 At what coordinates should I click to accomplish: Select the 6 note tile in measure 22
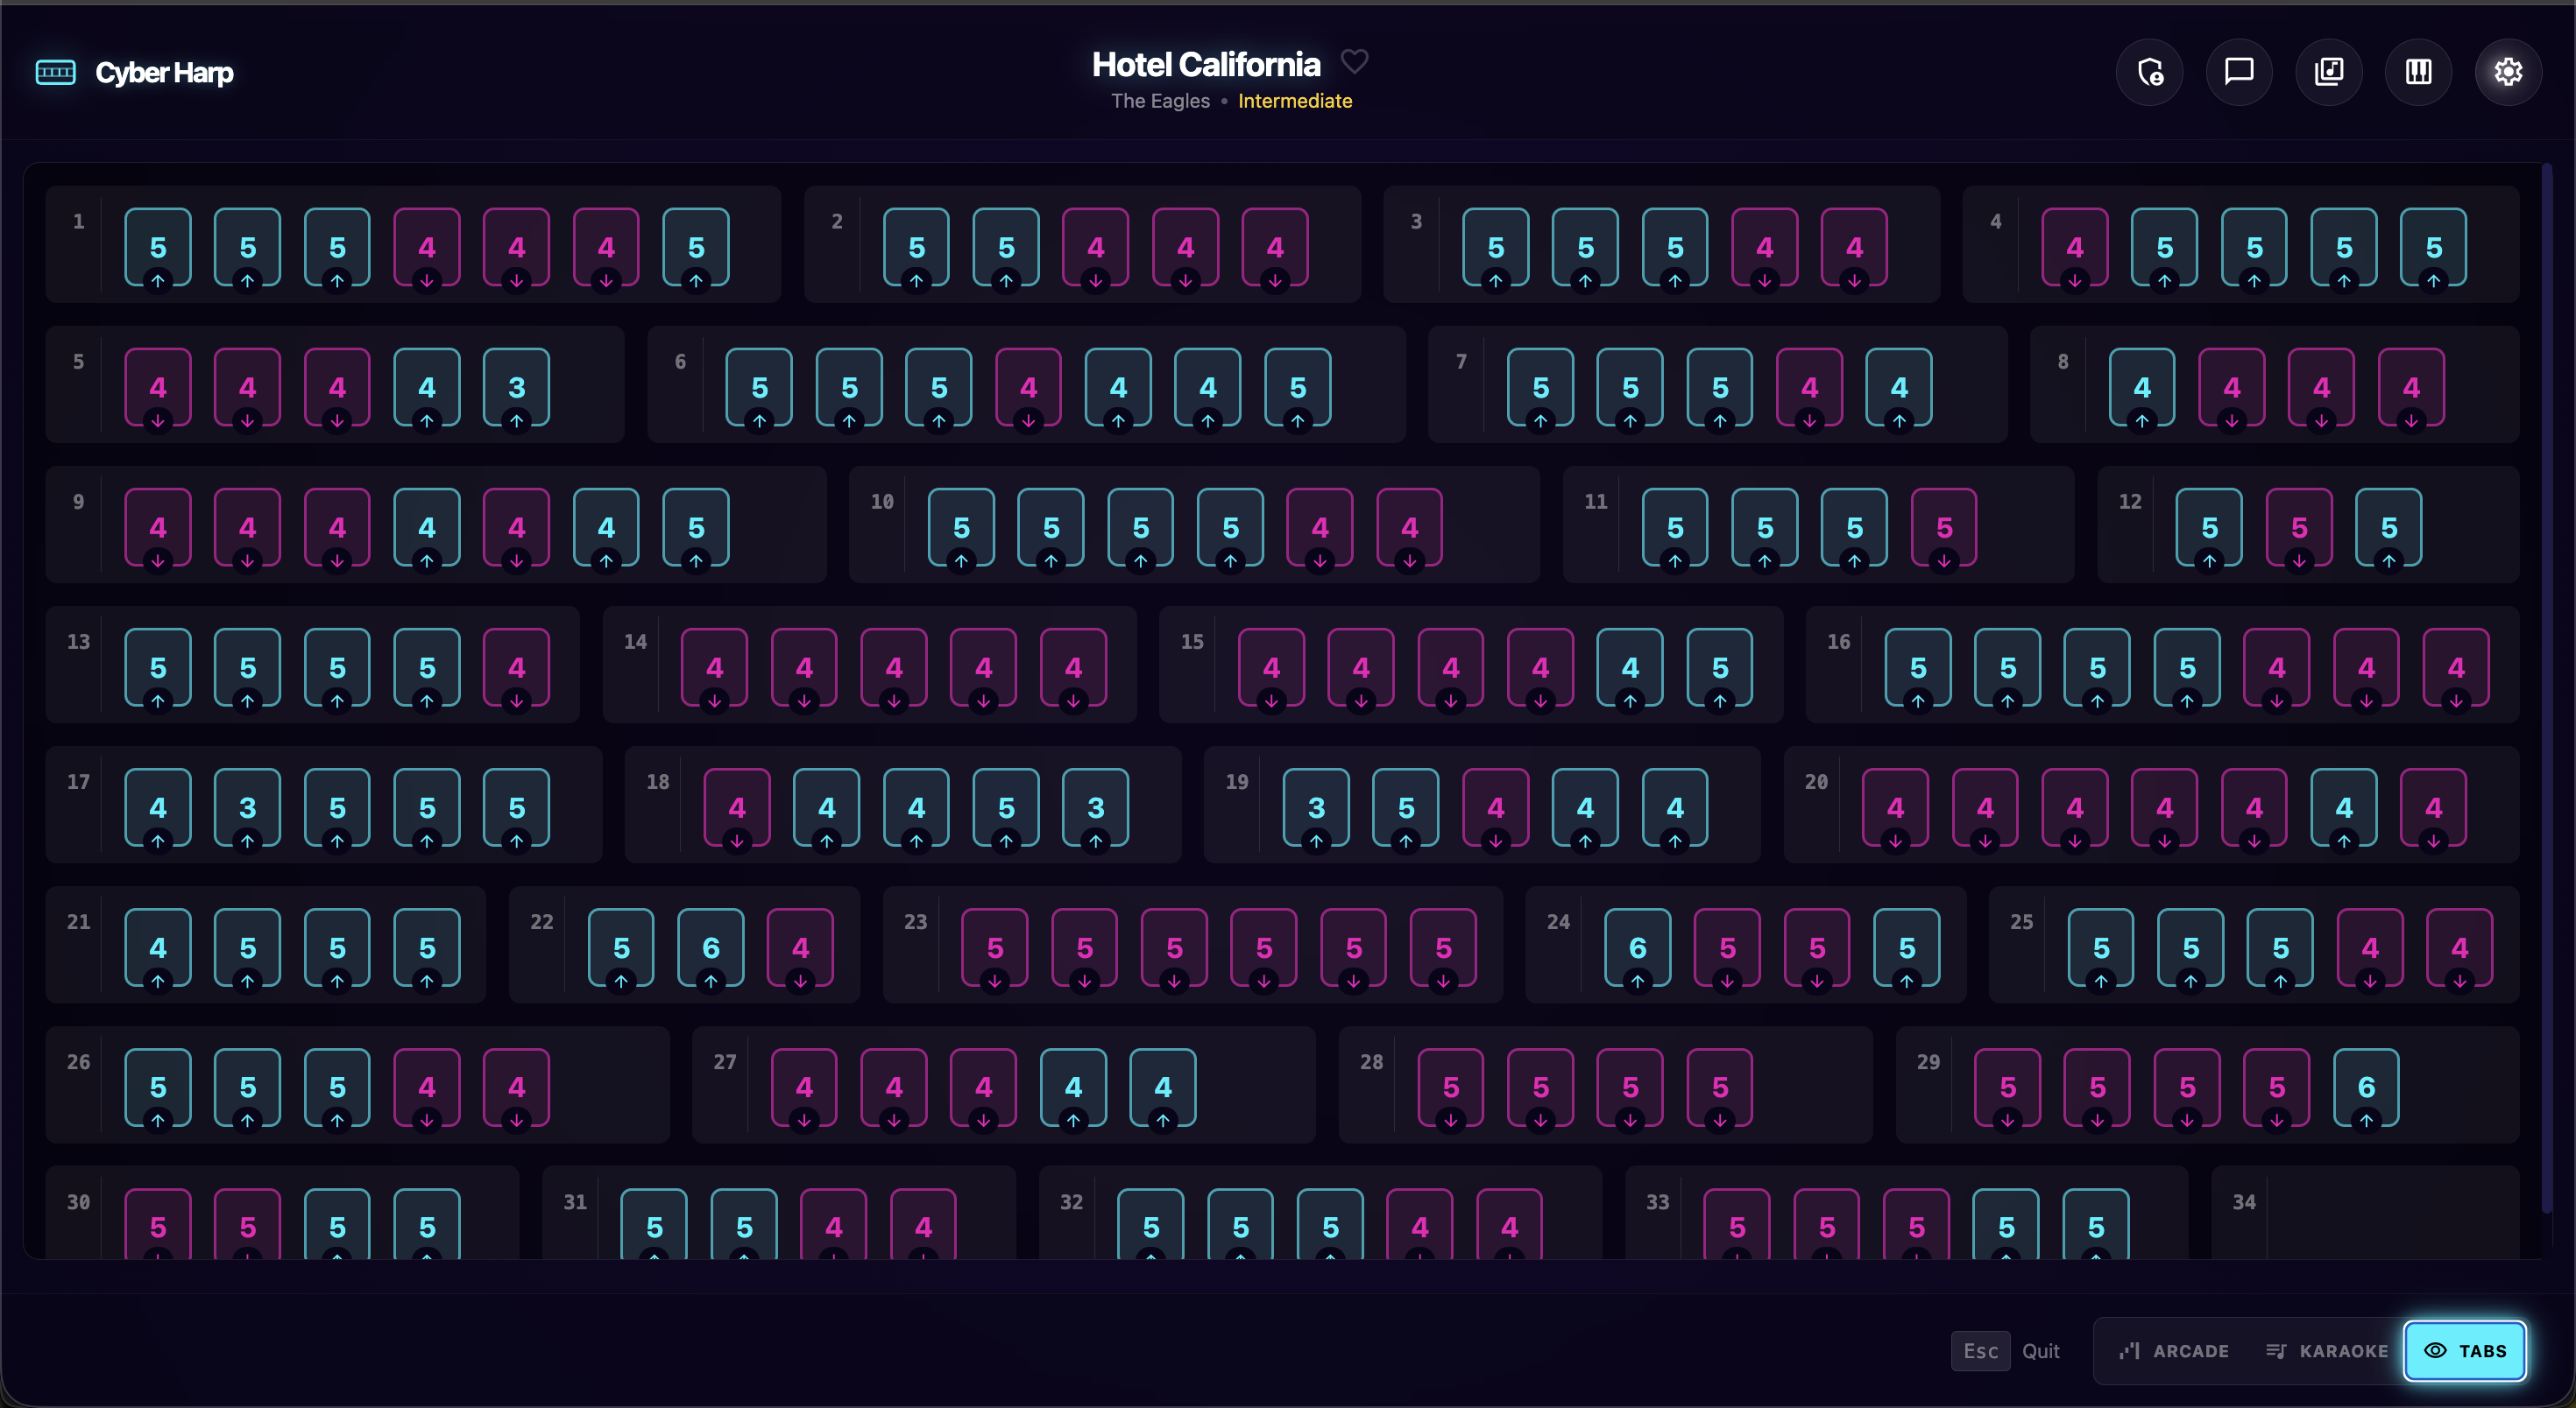(x=710, y=948)
